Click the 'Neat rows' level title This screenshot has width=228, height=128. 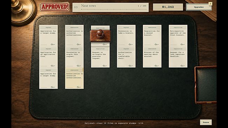[88, 6]
